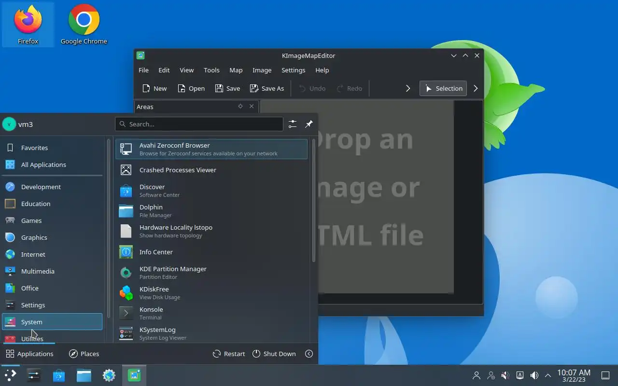Open the Settings menu in KImageMapEditor
This screenshot has height=386, width=618.
click(x=294, y=70)
